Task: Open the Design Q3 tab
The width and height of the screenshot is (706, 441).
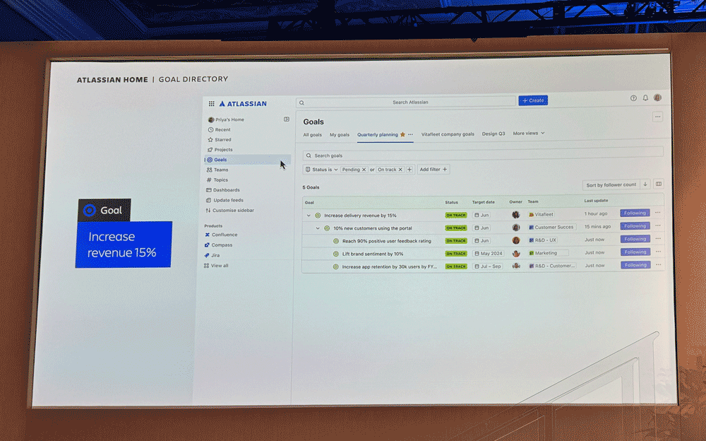Action: pos(493,134)
